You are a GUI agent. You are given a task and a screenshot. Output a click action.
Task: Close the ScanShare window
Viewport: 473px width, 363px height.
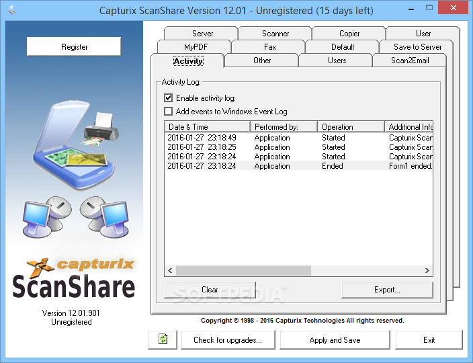(453, 8)
